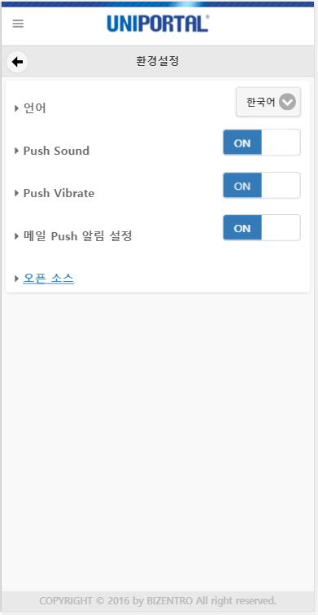This screenshot has width=318, height=615.
Task: Open the hamburger menu icon
Action: click(18, 24)
